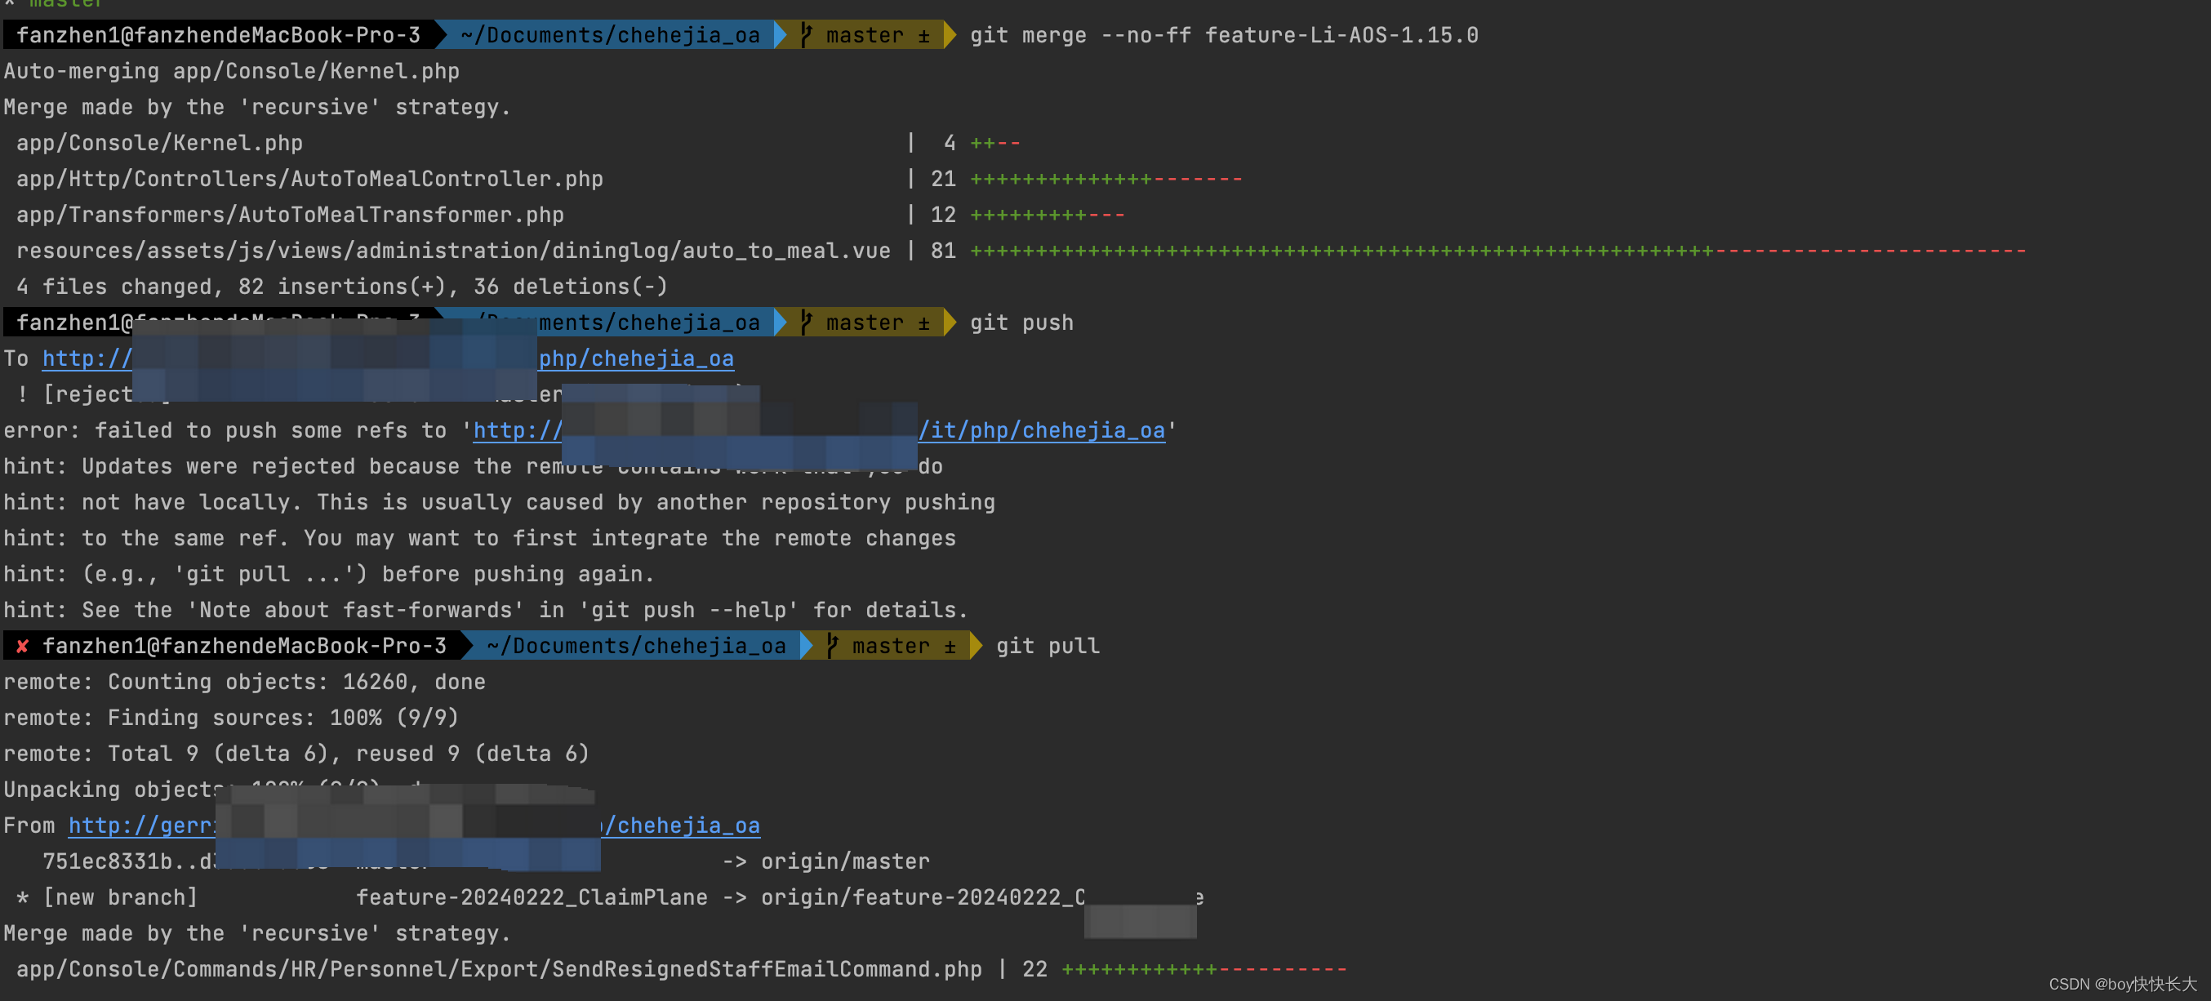Image resolution: width=2211 pixels, height=1001 pixels.
Task: Click the 'git merge --no-ff feature-Li-AOS-1.15.0' command
Action: [x=1224, y=35]
